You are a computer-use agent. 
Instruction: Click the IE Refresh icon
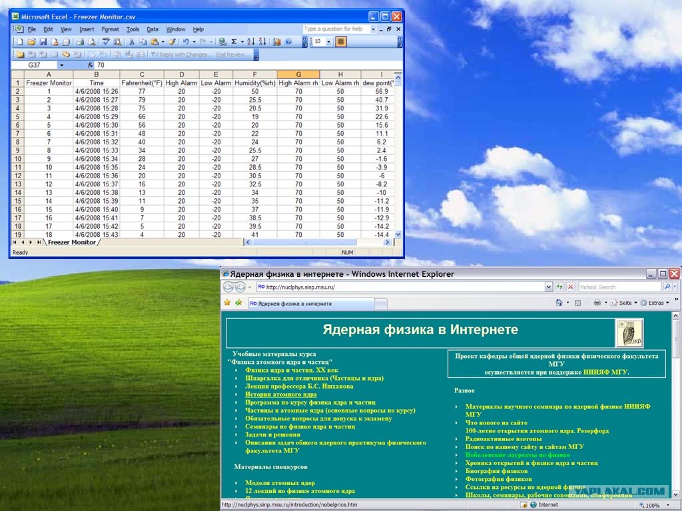click(x=559, y=287)
